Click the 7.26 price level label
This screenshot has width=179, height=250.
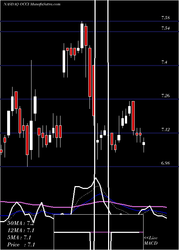coord(165,96)
